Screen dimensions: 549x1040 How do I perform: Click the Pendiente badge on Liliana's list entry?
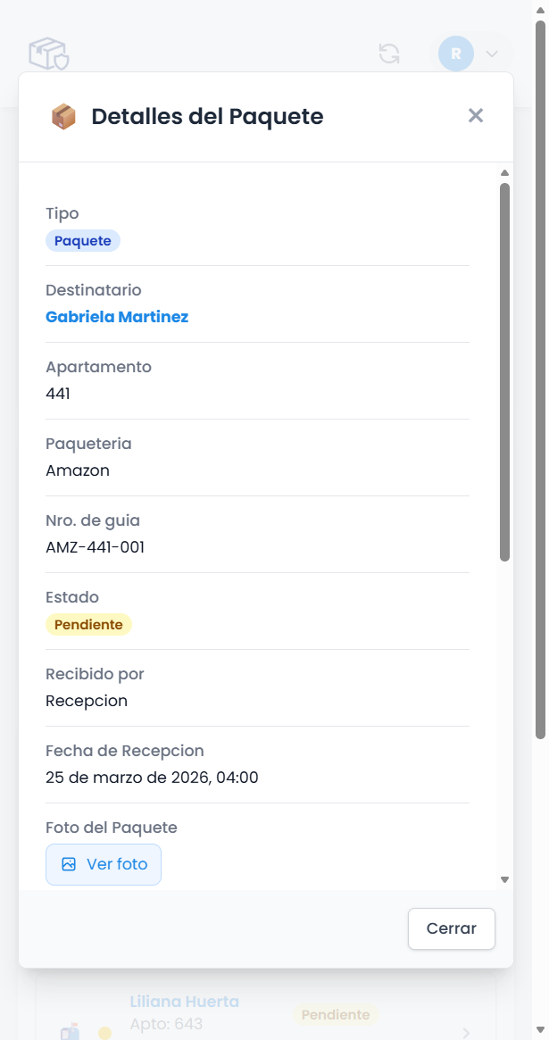click(x=336, y=1015)
